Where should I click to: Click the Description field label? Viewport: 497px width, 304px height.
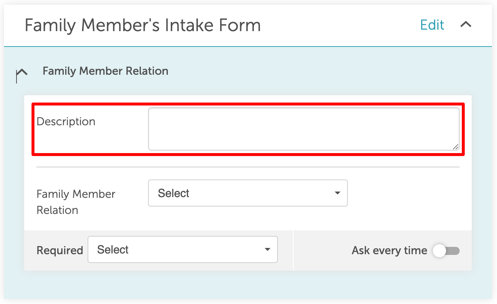click(x=66, y=122)
